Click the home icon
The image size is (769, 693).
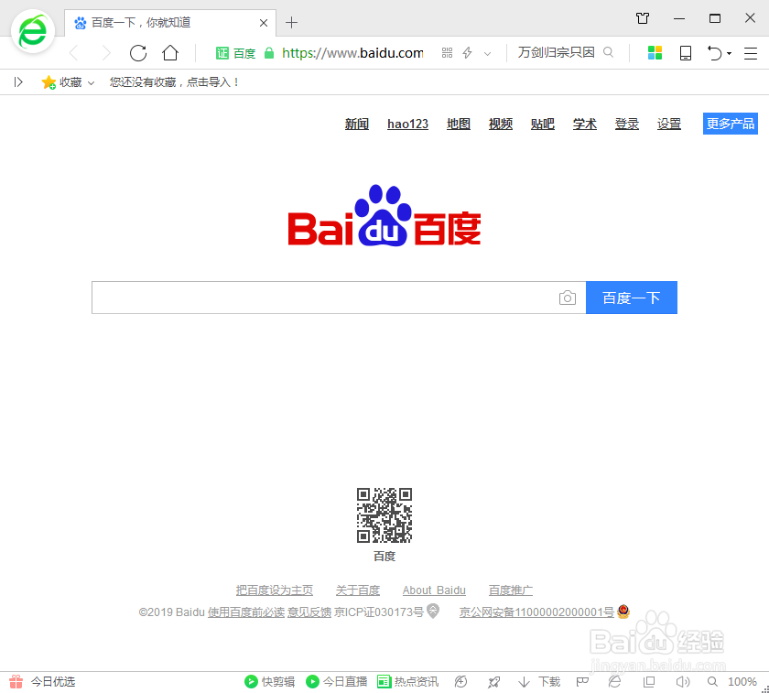pyautogui.click(x=169, y=52)
